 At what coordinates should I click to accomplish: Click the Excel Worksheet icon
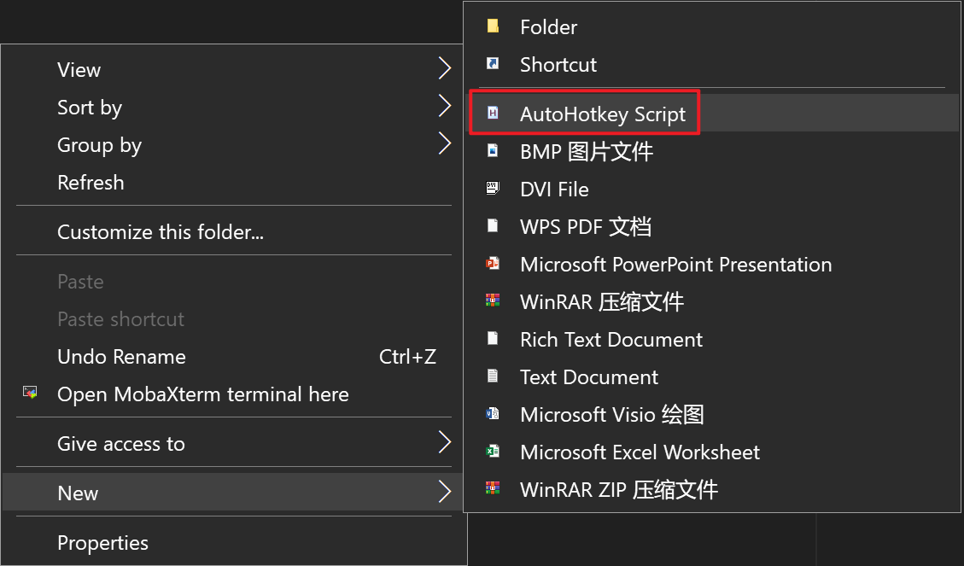coord(493,451)
